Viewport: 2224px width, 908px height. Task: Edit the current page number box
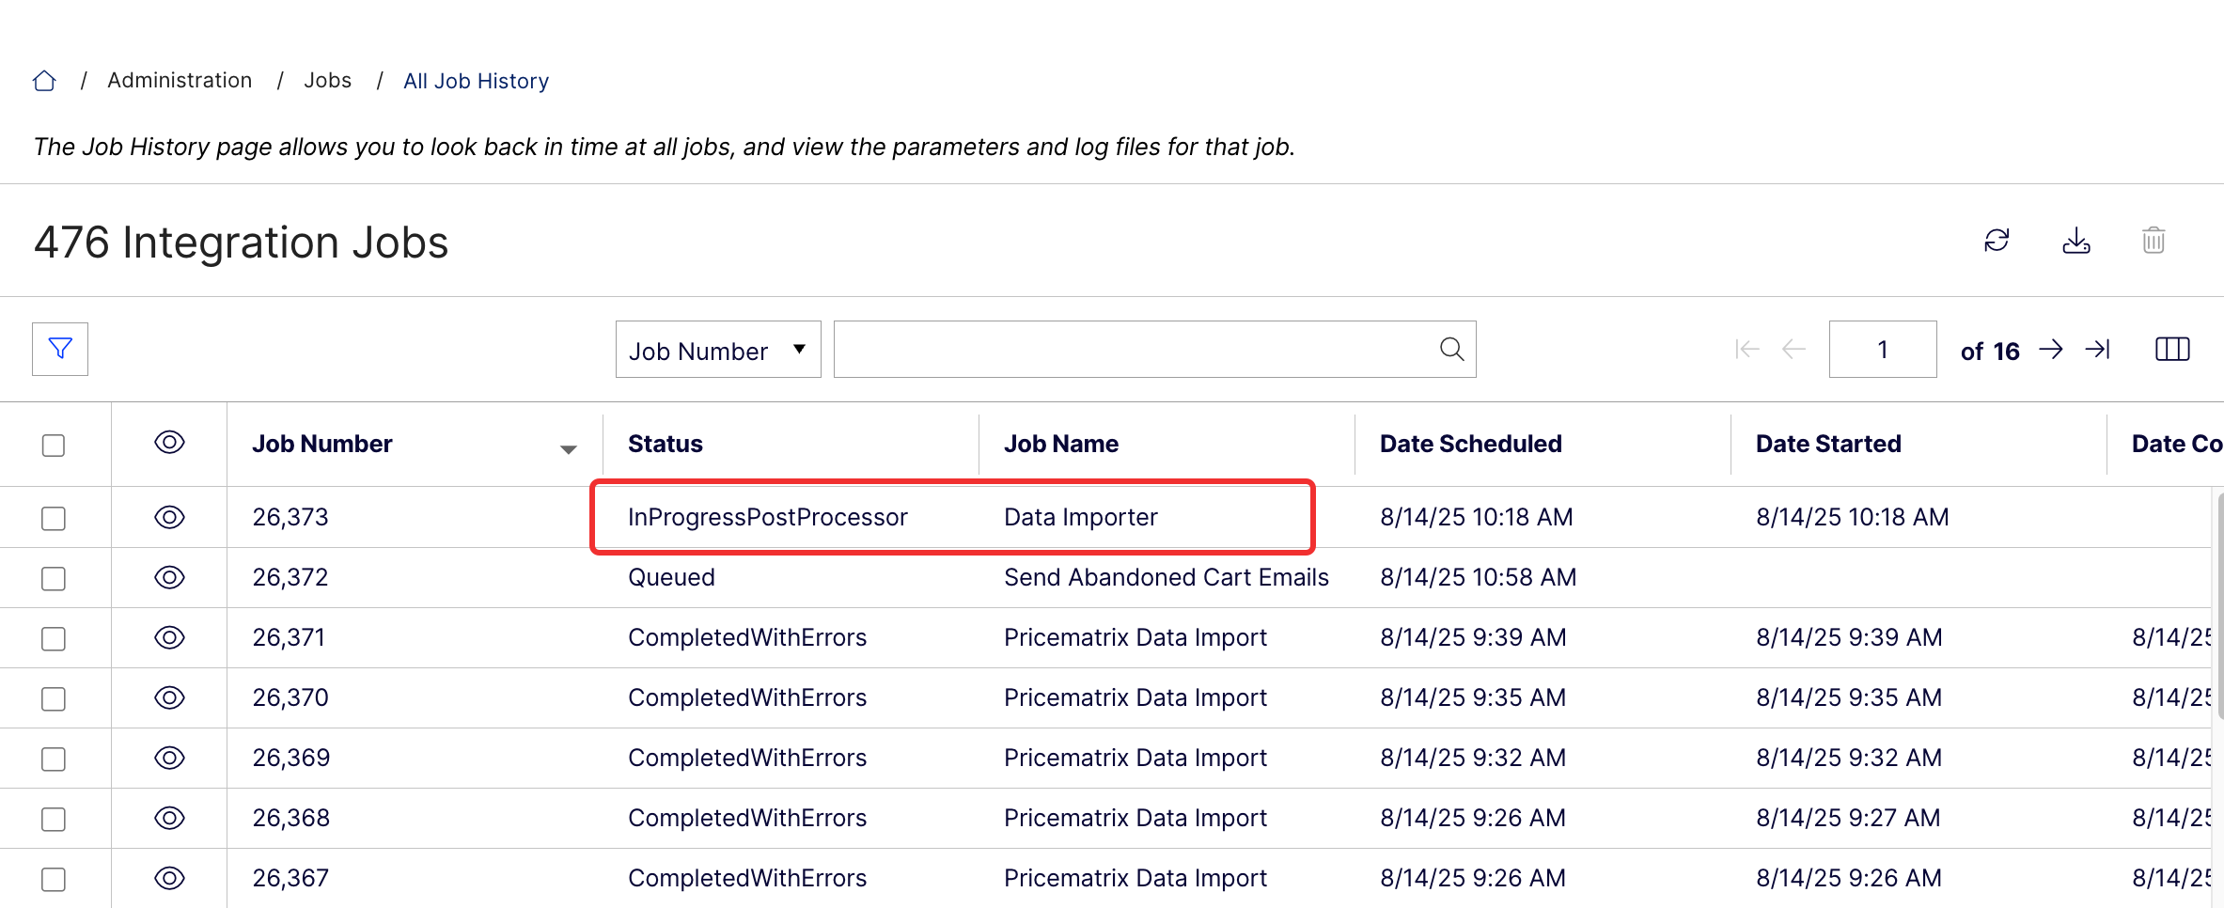tap(1883, 350)
